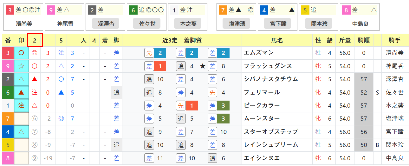Click the green 3rd-place badge for ピークカラー
Viewport: 409px width, 166px height.
(x=224, y=105)
